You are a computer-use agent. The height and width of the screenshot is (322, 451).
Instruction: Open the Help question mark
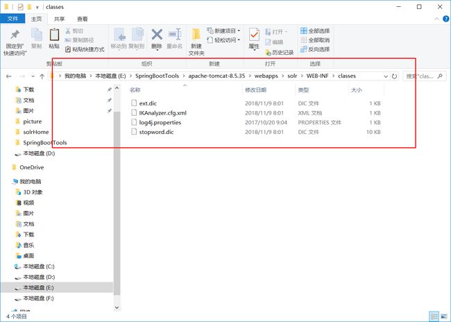(446, 19)
